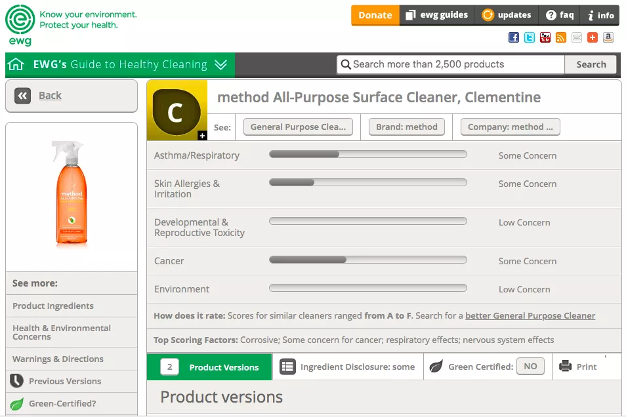Click the Developmental & Reproductive Toxicity bar

click(x=368, y=221)
